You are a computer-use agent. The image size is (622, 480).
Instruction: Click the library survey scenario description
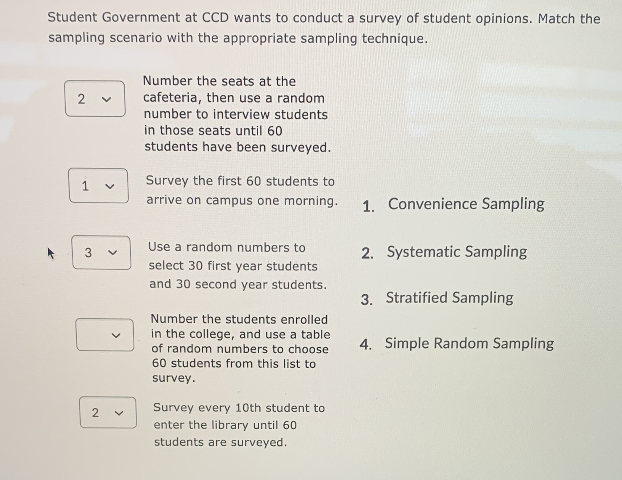click(238, 424)
